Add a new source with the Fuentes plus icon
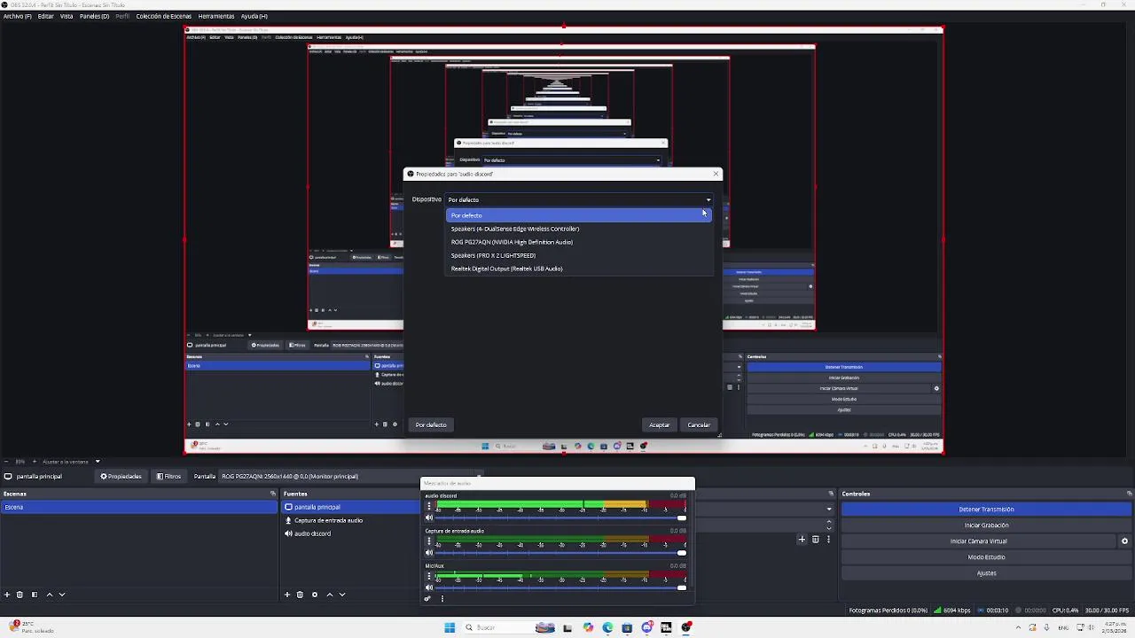Image resolution: width=1135 pixels, height=638 pixels. [287, 595]
